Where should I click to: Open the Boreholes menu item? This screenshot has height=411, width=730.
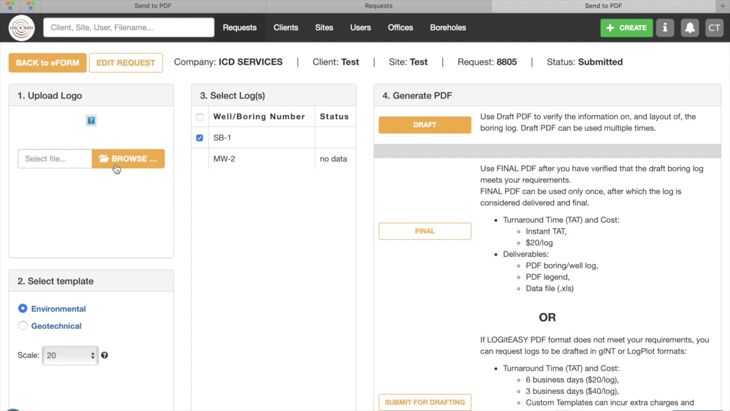click(448, 27)
